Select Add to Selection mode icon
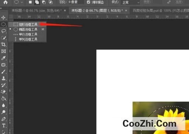189x134 pixels. pyautogui.click(x=37, y=2)
